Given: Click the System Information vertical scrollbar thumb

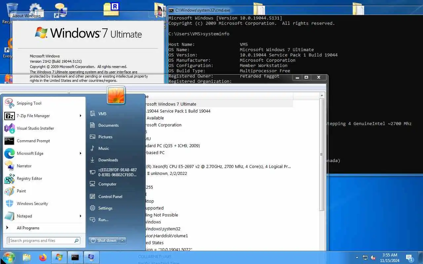Looking at the screenshot, I should (x=322, y=154).
